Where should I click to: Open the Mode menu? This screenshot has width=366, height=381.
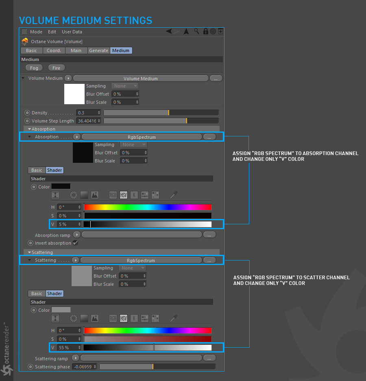[x=36, y=32]
